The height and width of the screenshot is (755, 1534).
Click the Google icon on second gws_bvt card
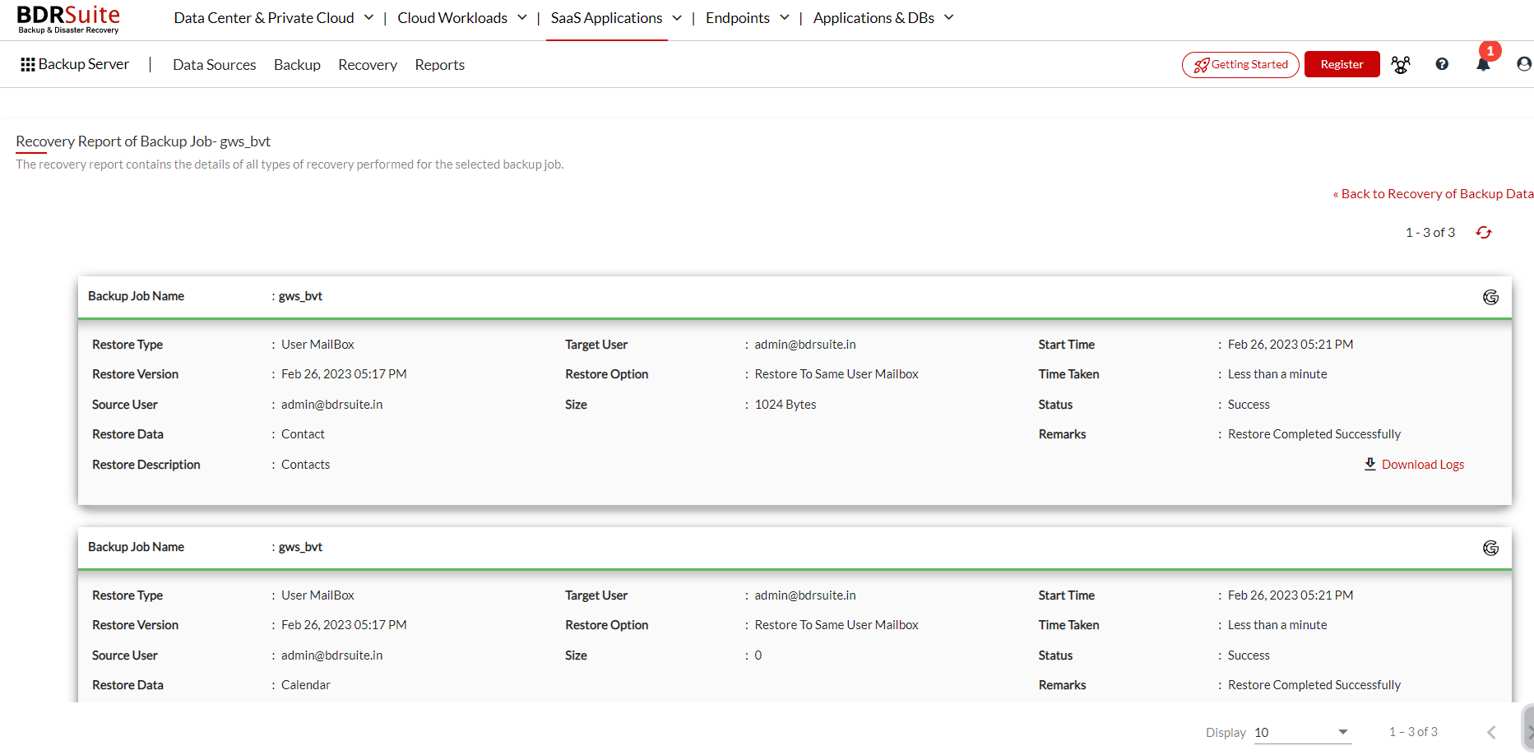click(1490, 548)
